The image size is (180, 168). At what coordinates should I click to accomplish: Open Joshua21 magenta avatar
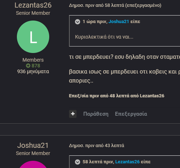coord(33,164)
